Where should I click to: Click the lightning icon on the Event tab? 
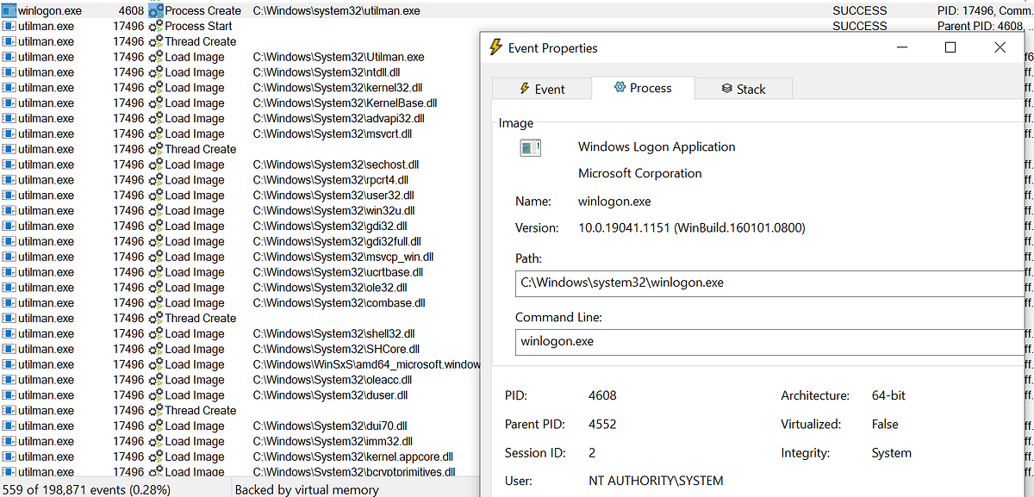523,88
